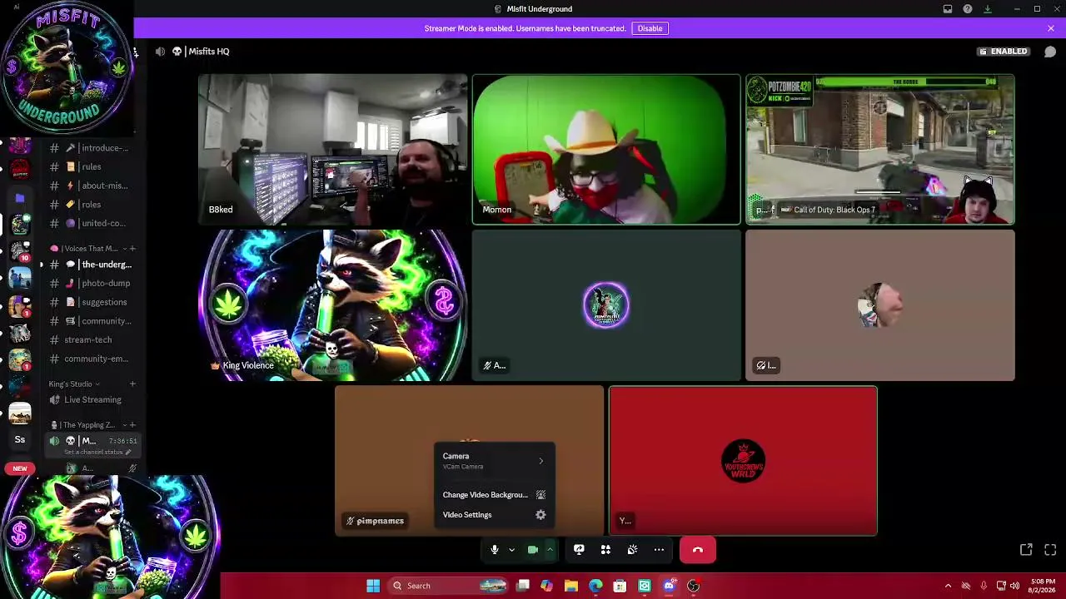1066x599 pixels.
Task: Show hidden system tray icons
Action: coord(948,586)
